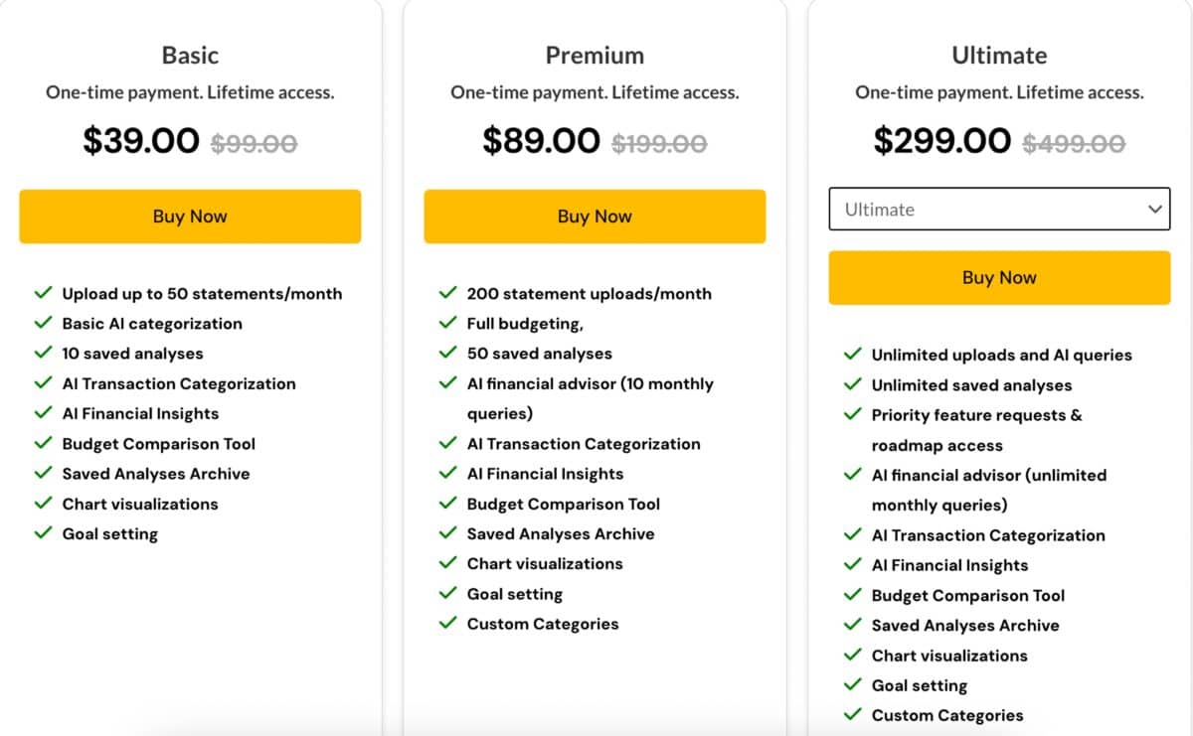1193x736 pixels.
Task: Click checkmark next to Unlimited saved analyses
Action: (x=852, y=384)
